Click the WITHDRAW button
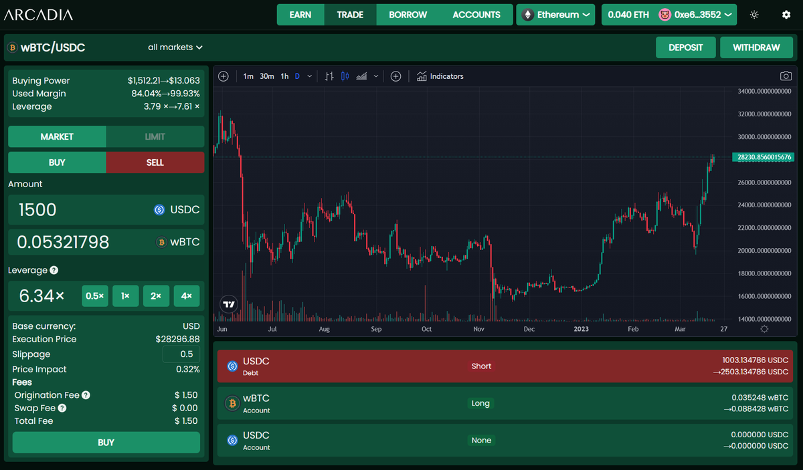803x470 pixels. 756,47
